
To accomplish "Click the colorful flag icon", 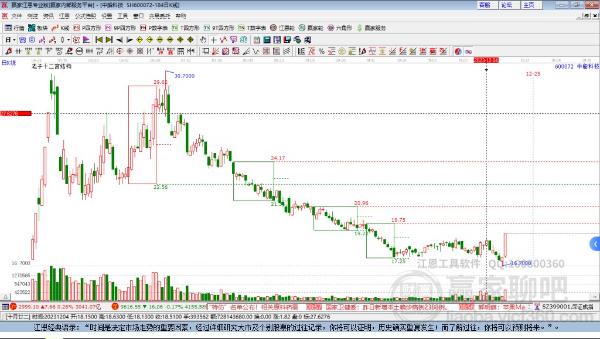I will click(87, 40).
